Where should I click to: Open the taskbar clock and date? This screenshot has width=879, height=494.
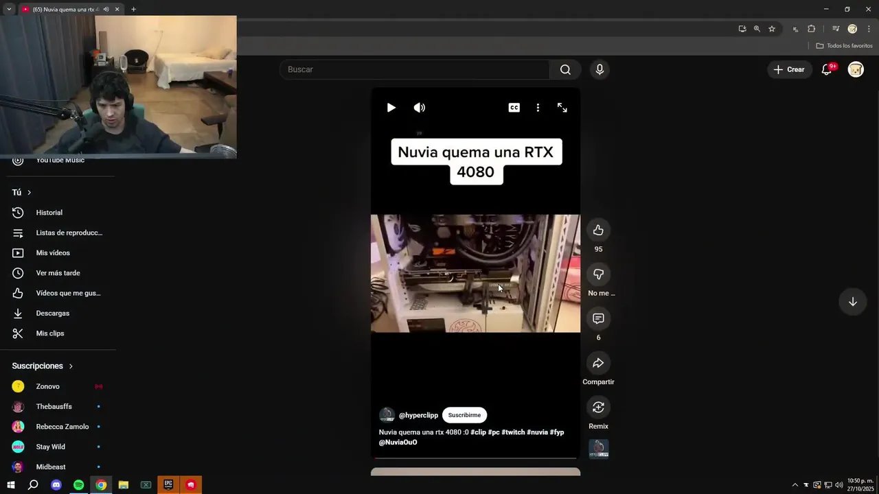[860, 485]
